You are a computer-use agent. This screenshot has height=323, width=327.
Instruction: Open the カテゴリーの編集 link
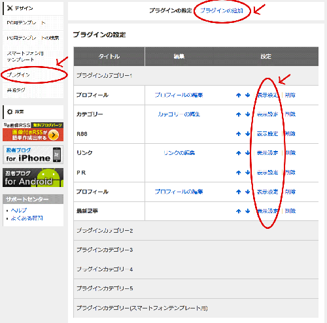(179, 114)
